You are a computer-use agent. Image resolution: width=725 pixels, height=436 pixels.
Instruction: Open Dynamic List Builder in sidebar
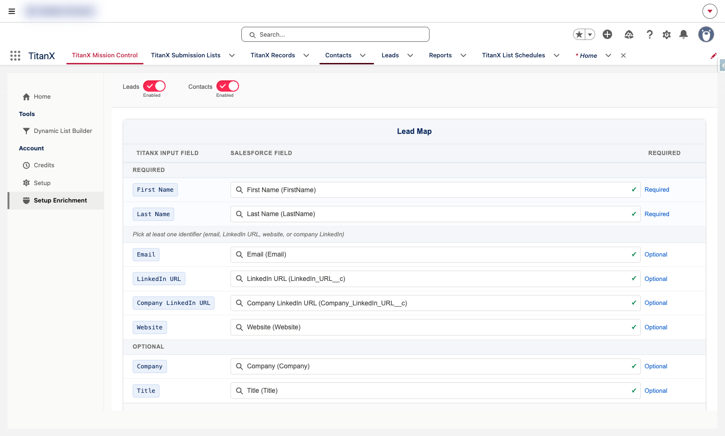point(63,131)
